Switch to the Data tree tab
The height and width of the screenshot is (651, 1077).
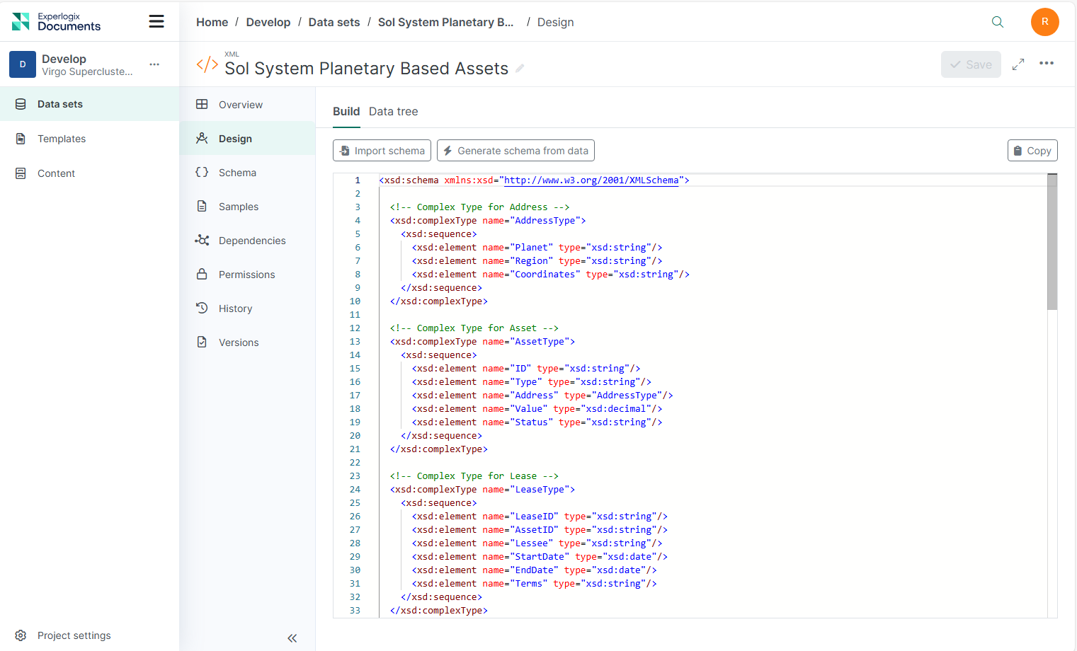coord(393,111)
